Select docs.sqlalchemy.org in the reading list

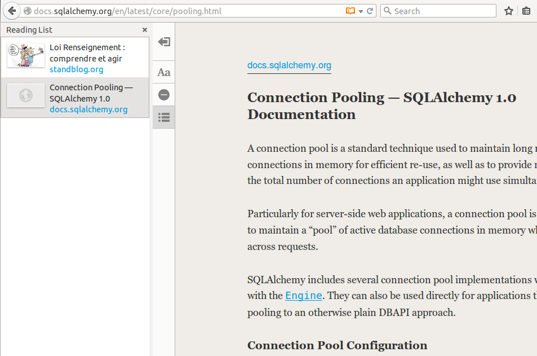(88, 109)
